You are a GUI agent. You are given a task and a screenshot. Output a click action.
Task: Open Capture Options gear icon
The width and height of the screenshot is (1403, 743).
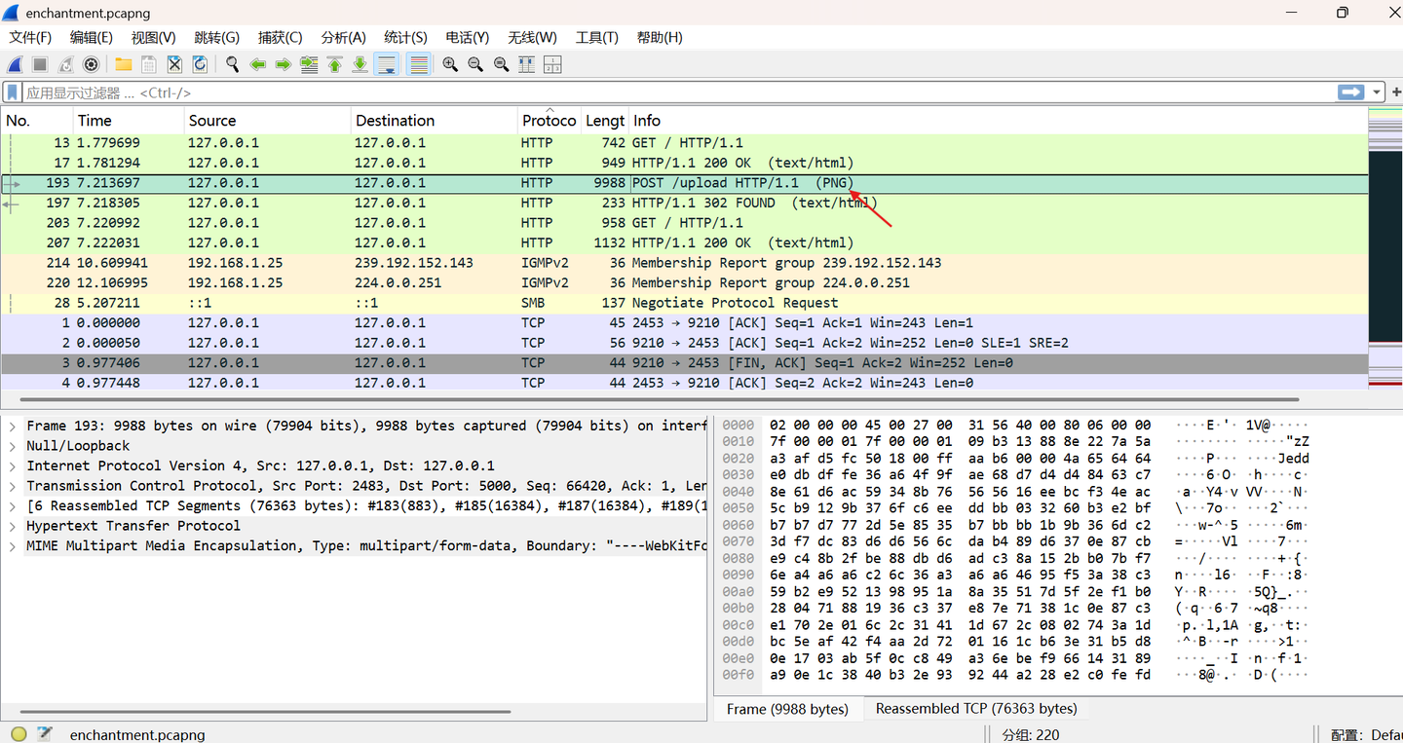[91, 64]
